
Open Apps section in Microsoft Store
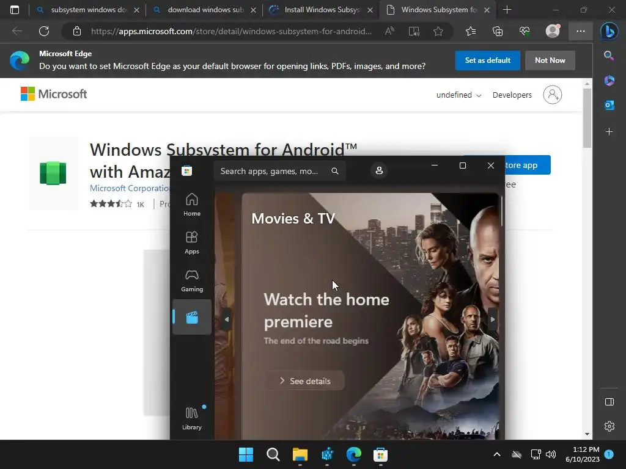191,242
